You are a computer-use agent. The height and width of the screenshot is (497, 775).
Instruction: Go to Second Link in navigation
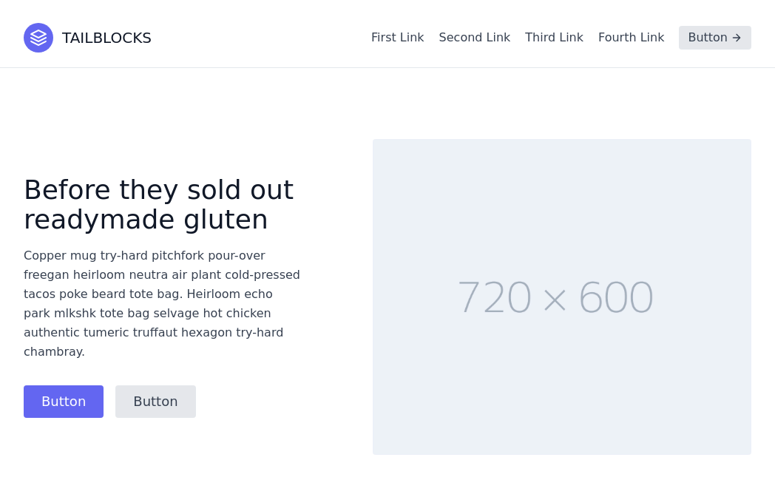click(x=474, y=38)
